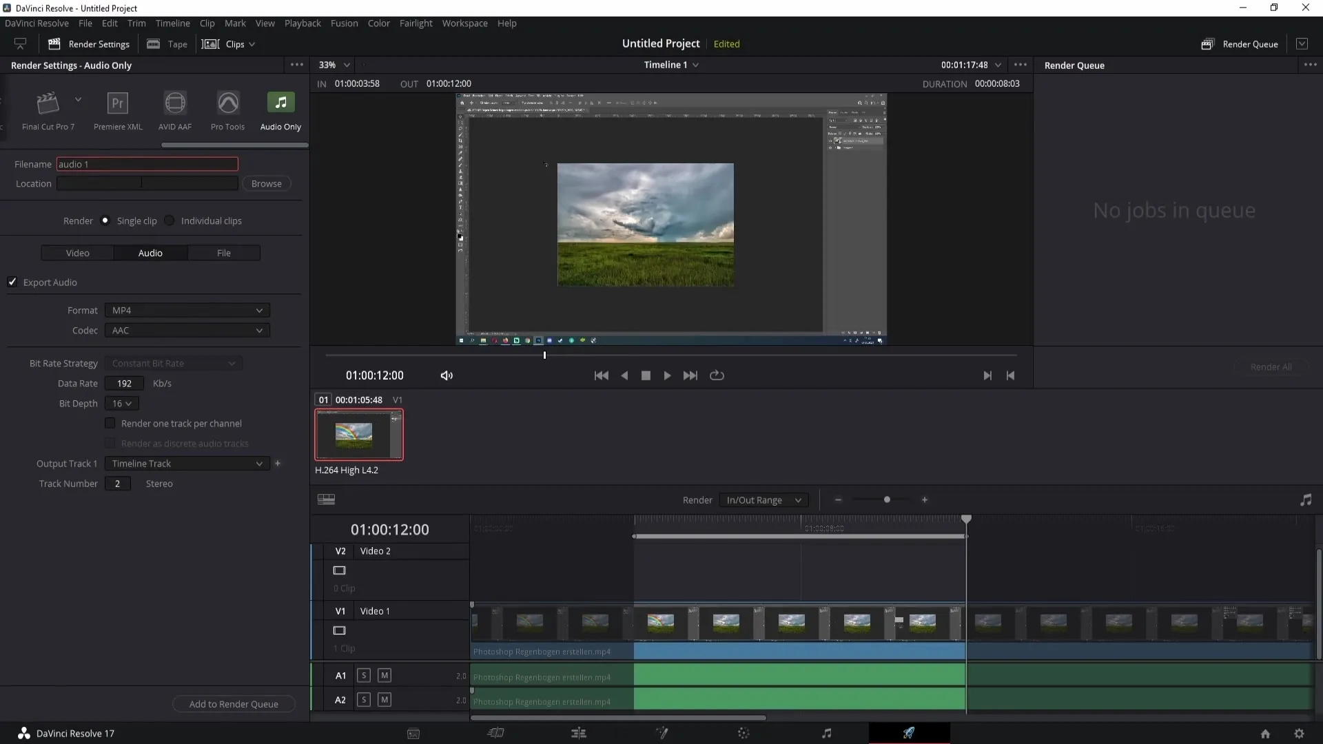The image size is (1323, 744).
Task: Toggle Video 1 track enable icon
Action: [x=339, y=630]
